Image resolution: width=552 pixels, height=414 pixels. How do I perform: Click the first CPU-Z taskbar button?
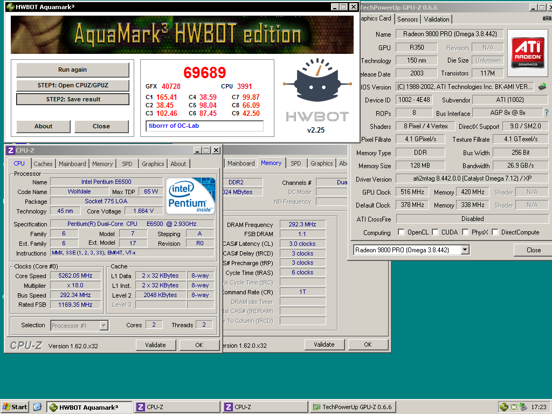tap(178, 407)
